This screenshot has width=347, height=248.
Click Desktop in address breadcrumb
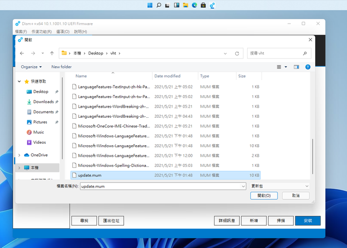[95, 53]
